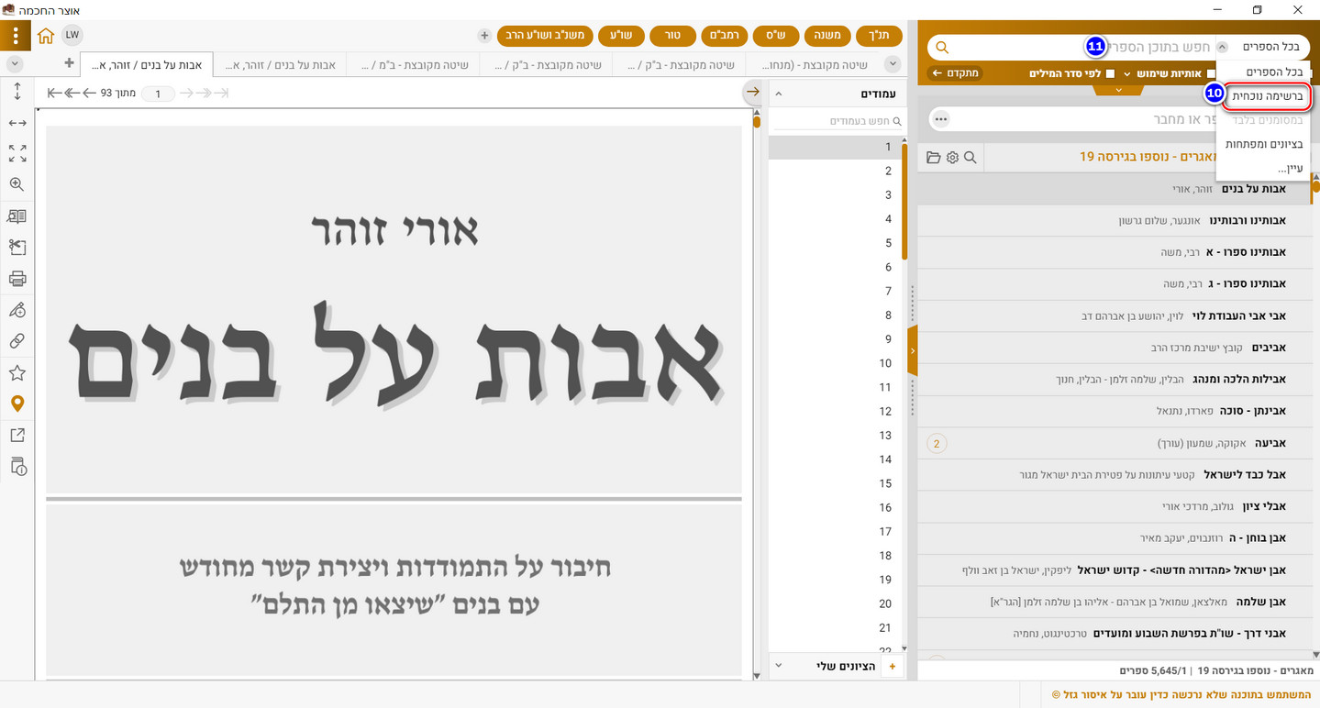1320x708 pixels.
Task: Add book to favorites star
Action: (17, 373)
